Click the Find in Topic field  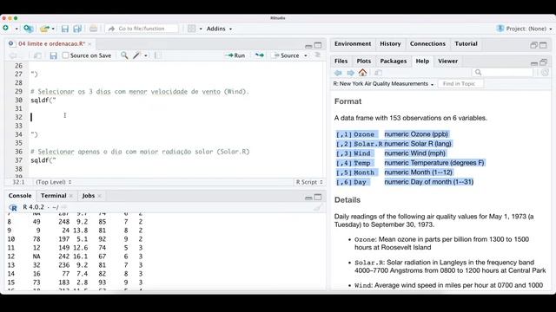(460, 84)
